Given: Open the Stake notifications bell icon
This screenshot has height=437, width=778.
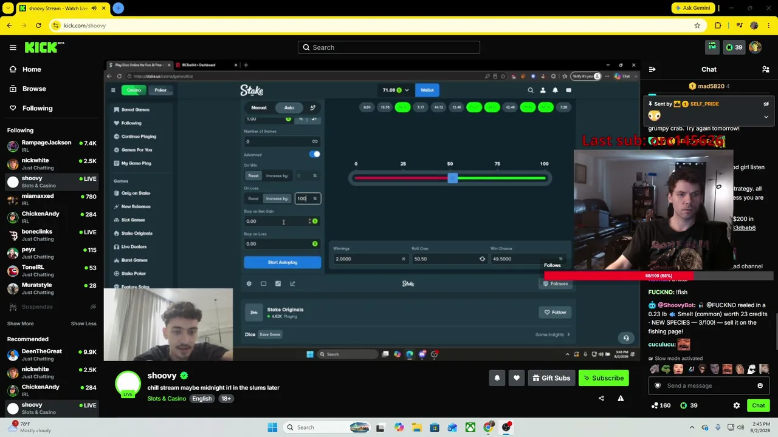Looking at the screenshot, I should coord(555,90).
